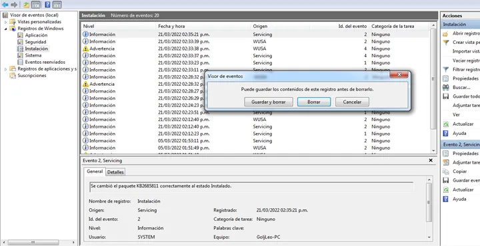Select the event logged at 02:12:23 p.m.
The image size is (480, 246).
click(255, 134)
